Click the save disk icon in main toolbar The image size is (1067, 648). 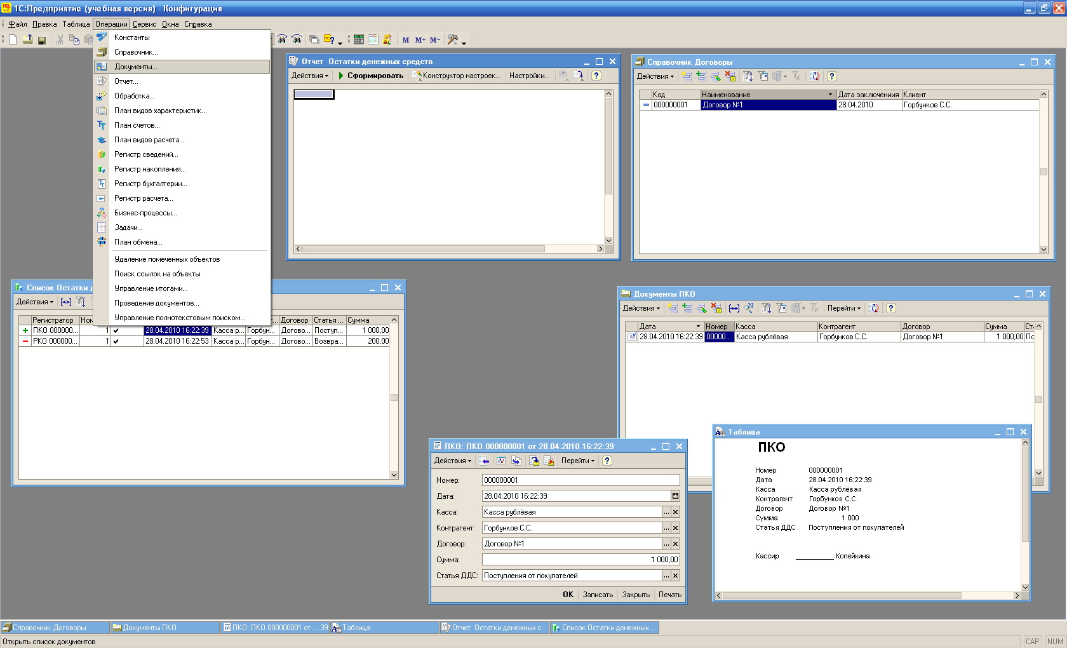pyautogui.click(x=42, y=40)
